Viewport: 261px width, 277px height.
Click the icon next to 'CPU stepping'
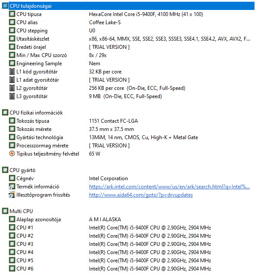point(12,31)
